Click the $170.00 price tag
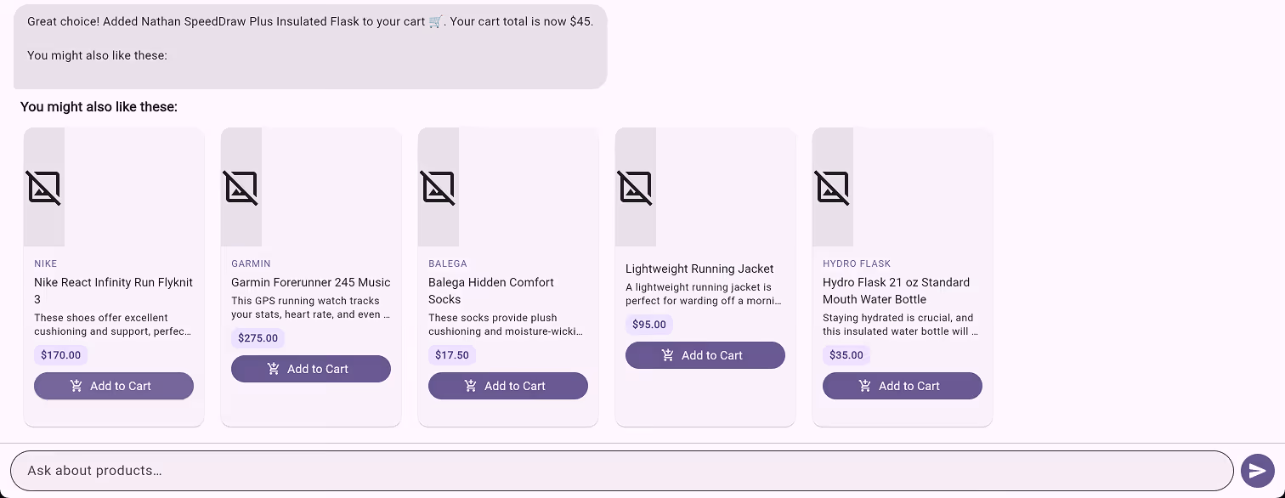The image size is (1285, 498). [61, 355]
